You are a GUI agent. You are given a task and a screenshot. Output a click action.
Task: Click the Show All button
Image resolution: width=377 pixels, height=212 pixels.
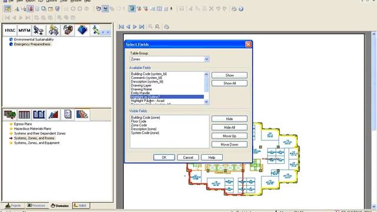pyautogui.click(x=229, y=83)
